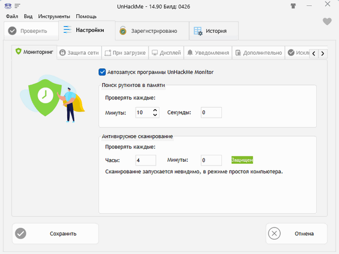
Task: Open the Уведомления bell tab
Action: 208,53
